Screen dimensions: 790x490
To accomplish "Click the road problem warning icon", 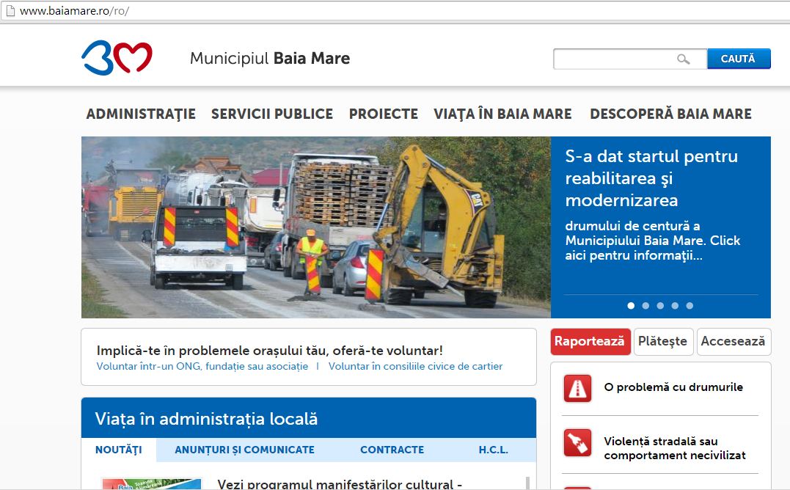I will [577, 388].
